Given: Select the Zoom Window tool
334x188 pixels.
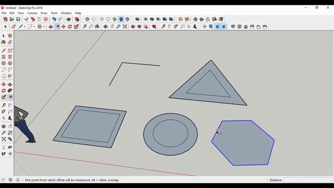Looking at the screenshot, I should point(10,133).
